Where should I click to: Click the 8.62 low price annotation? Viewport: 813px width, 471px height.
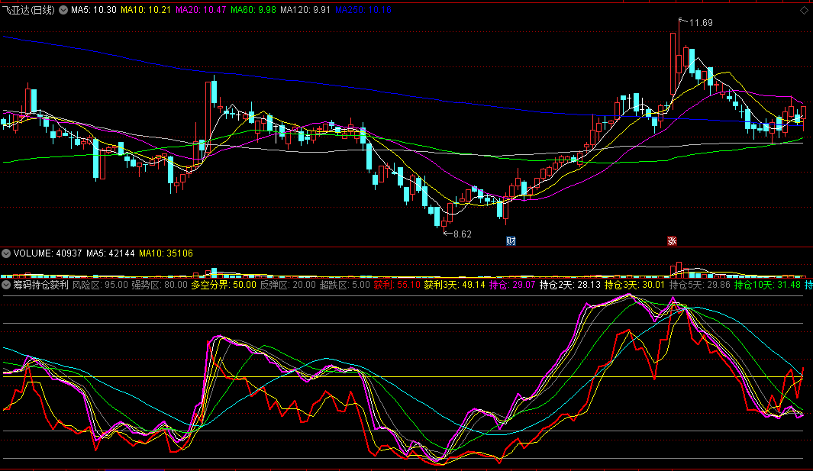coord(463,234)
